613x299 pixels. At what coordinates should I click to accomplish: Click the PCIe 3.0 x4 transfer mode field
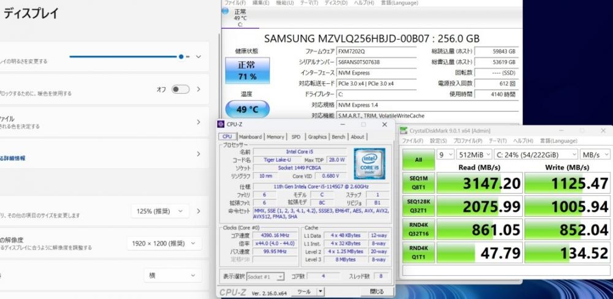pos(376,83)
